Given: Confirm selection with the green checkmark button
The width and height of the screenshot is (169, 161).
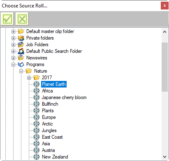Looking at the screenshot, I should coord(7,19).
